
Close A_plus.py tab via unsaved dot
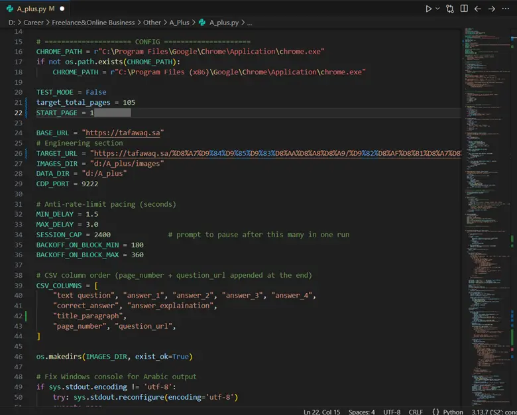[x=62, y=9]
